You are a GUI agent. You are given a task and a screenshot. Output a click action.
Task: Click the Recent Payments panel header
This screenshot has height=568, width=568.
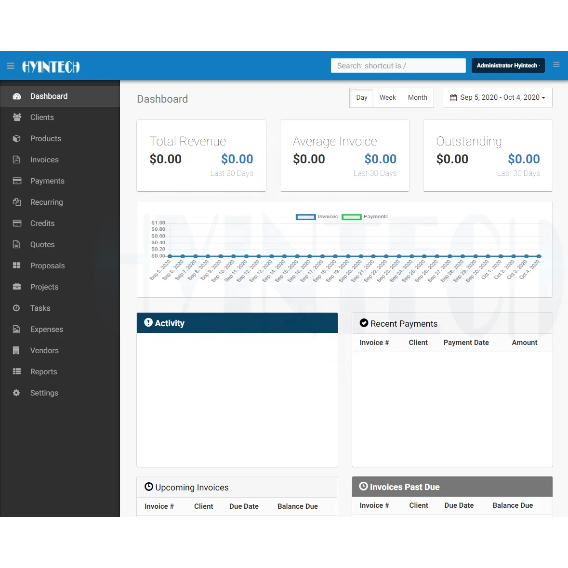pos(452,323)
